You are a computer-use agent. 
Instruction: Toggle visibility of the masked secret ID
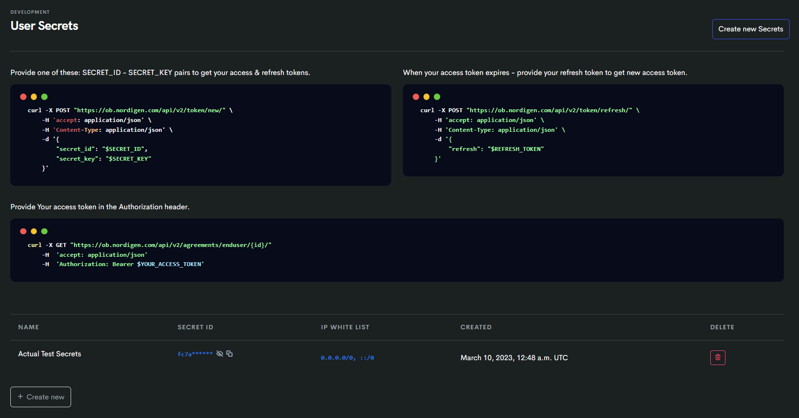220,354
